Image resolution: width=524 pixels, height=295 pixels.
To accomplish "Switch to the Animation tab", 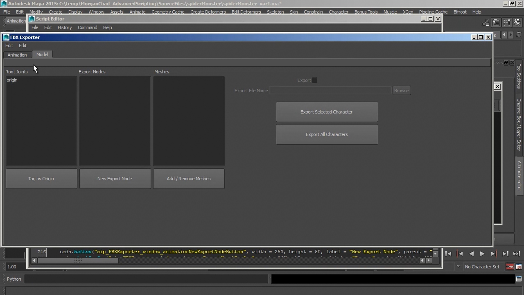I will (x=17, y=55).
